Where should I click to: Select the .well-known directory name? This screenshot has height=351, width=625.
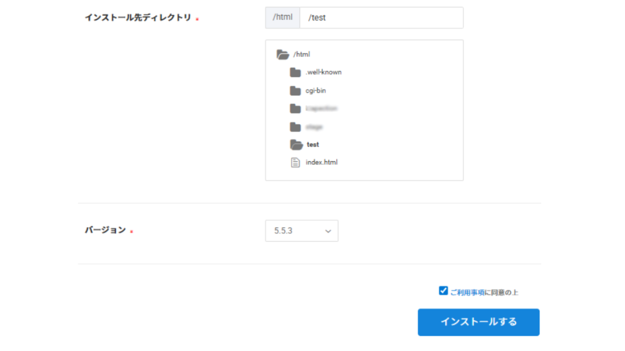pos(323,72)
